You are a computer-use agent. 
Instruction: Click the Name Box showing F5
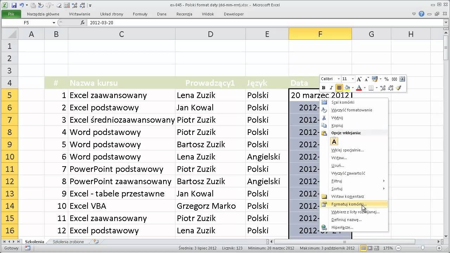pyautogui.click(x=26, y=22)
